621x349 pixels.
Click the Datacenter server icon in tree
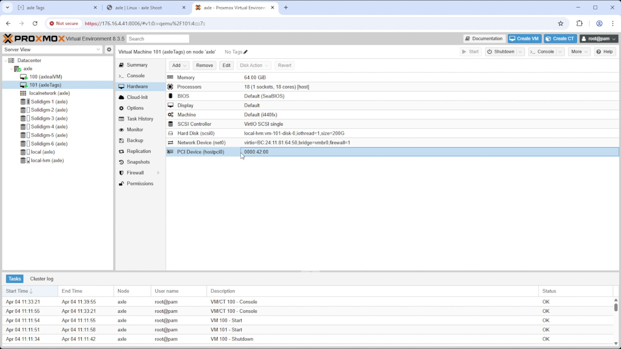tap(11, 60)
